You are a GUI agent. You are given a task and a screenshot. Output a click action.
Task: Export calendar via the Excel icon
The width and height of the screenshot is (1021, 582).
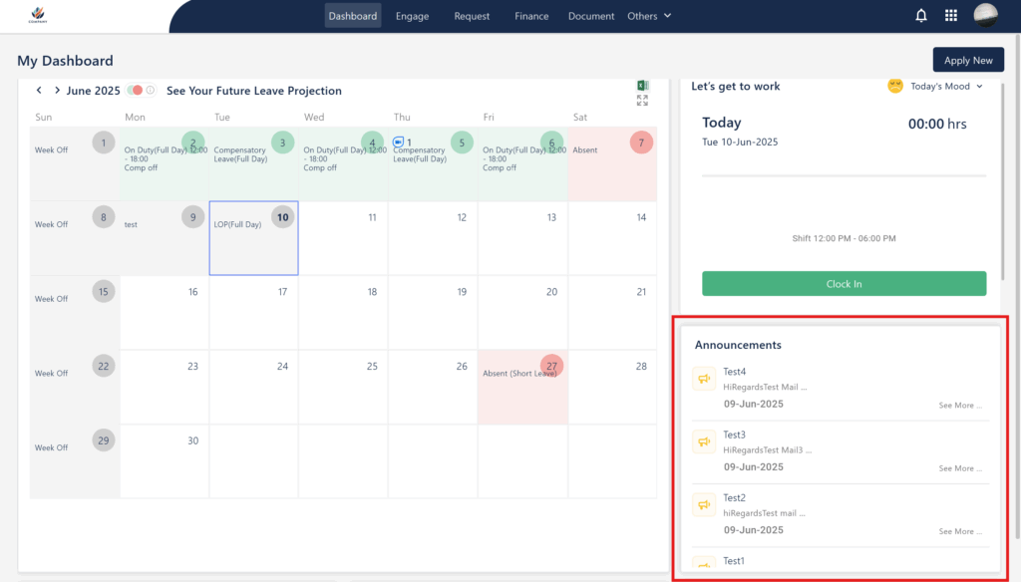(642, 86)
